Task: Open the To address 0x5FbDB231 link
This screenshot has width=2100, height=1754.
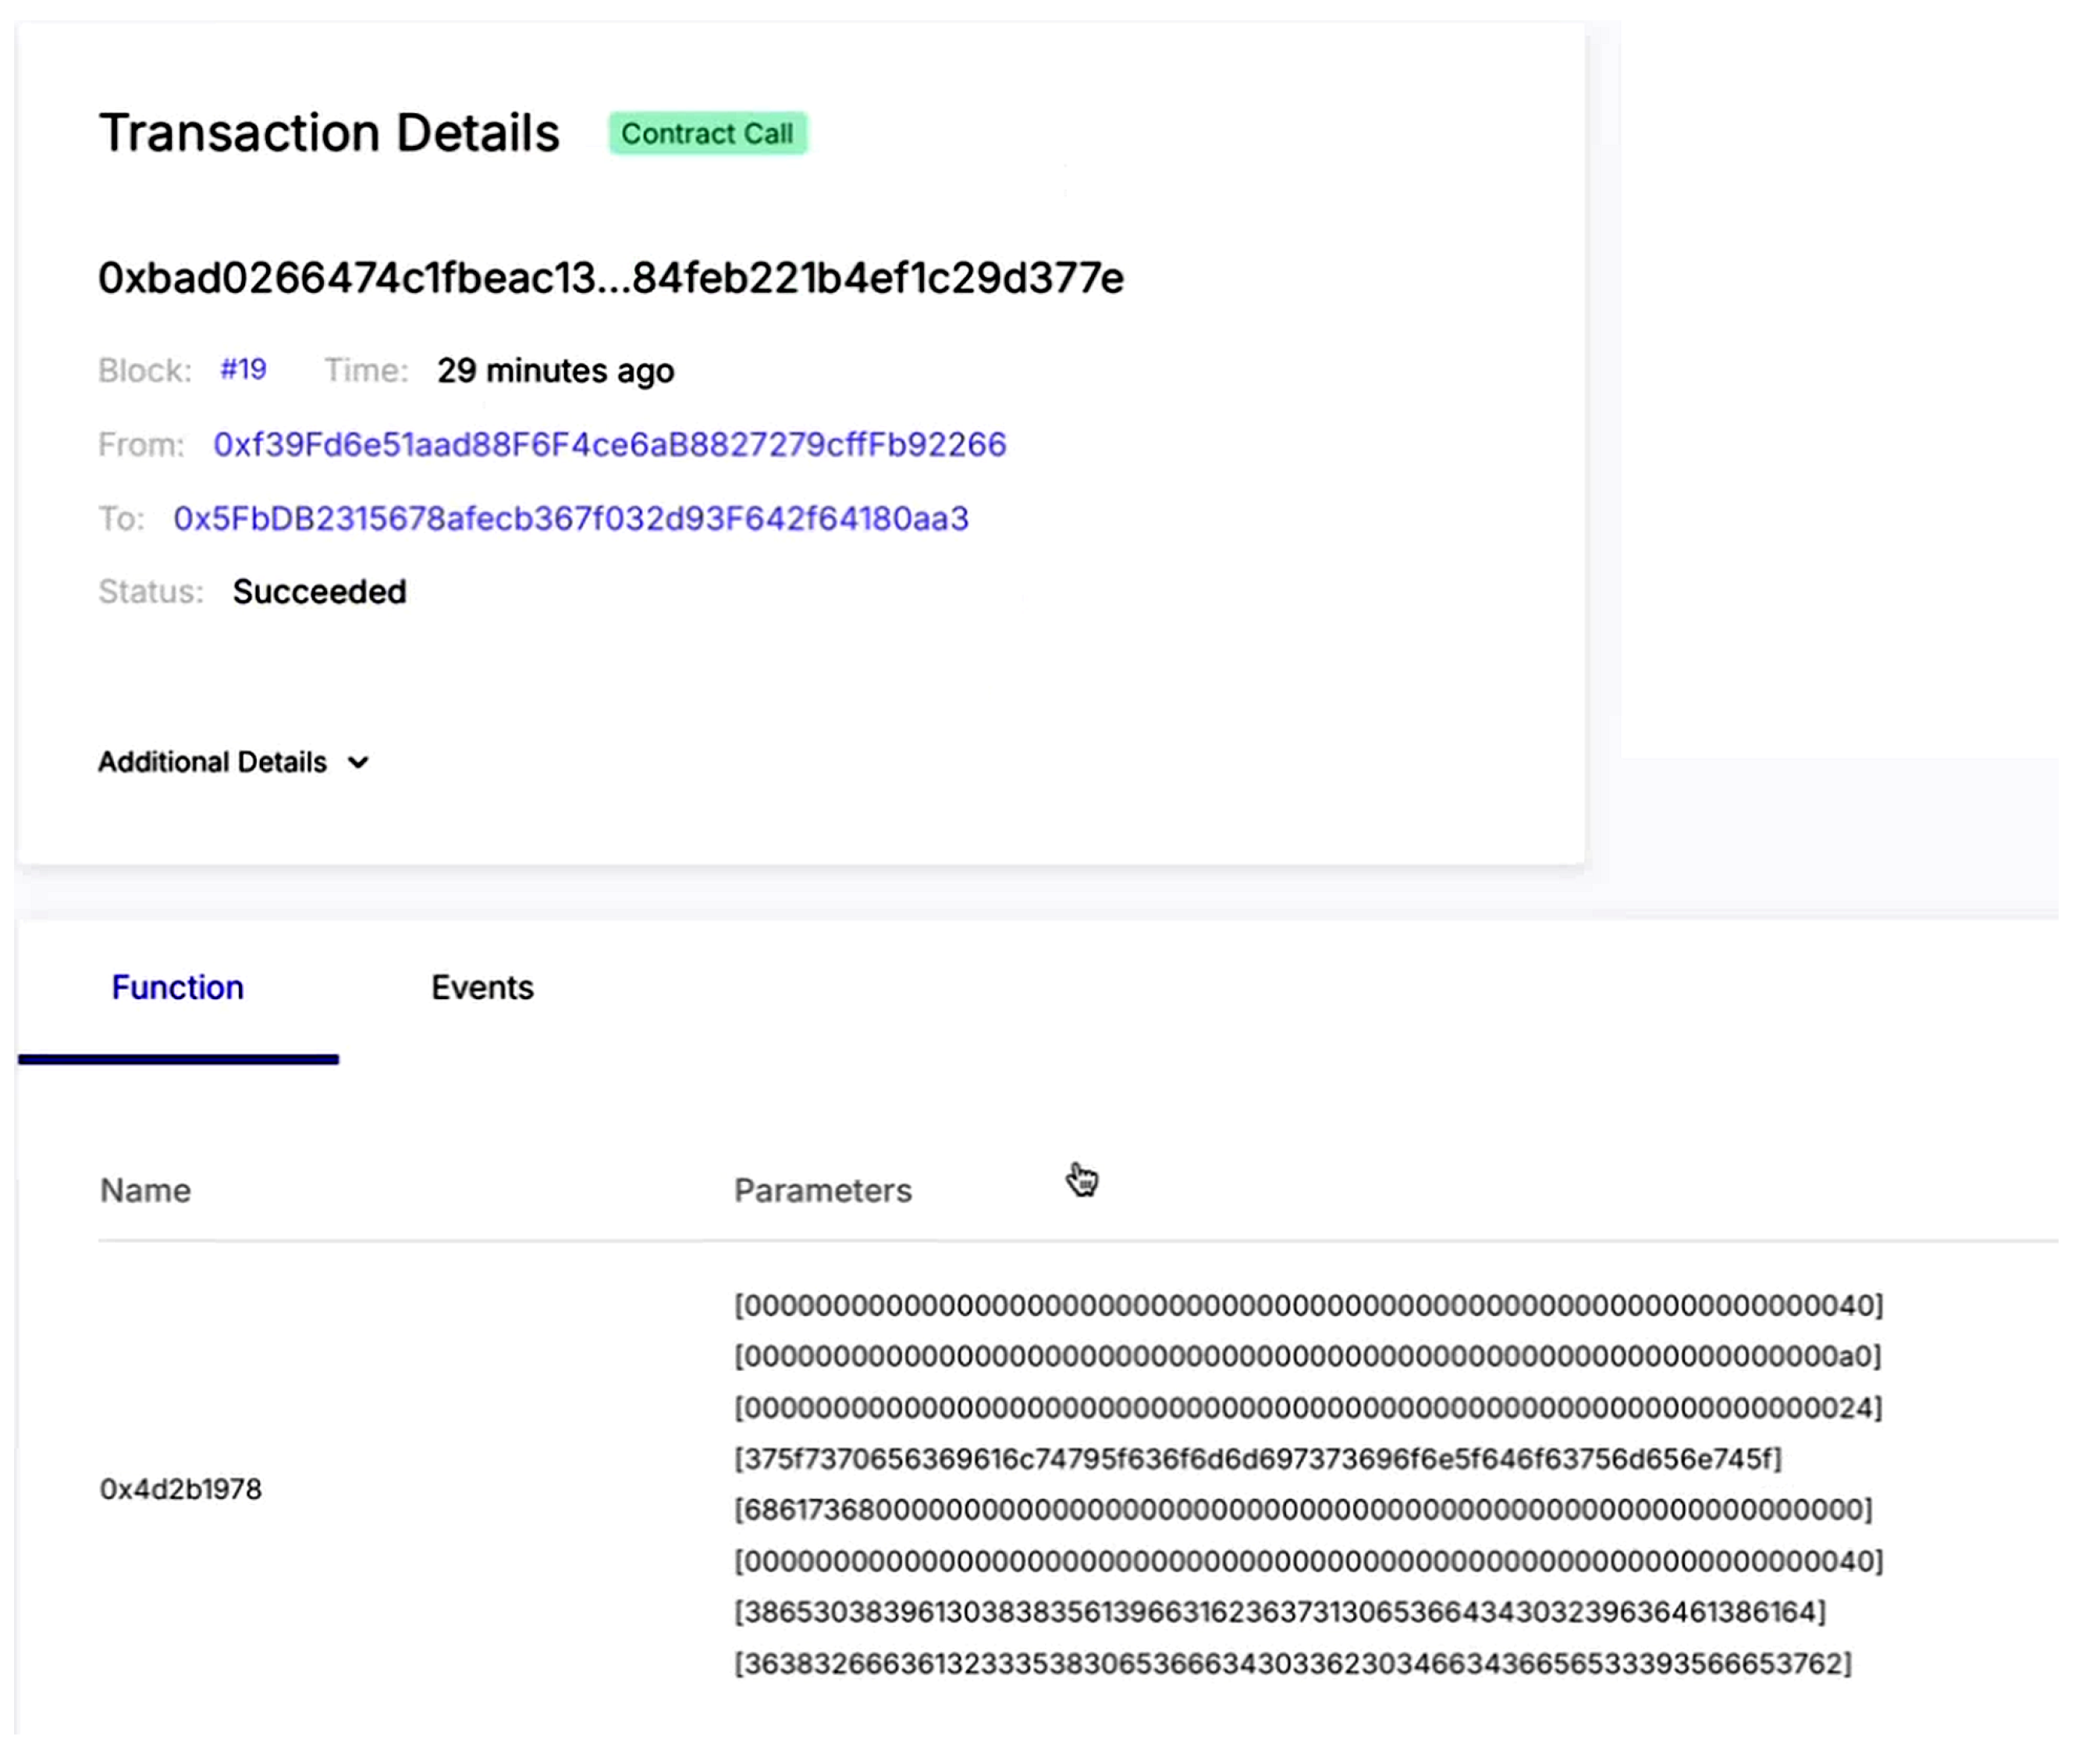Action: tap(570, 518)
